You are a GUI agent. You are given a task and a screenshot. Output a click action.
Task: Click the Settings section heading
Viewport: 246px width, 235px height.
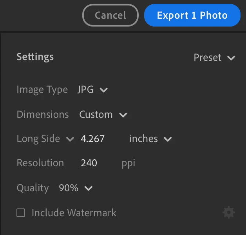(x=35, y=57)
